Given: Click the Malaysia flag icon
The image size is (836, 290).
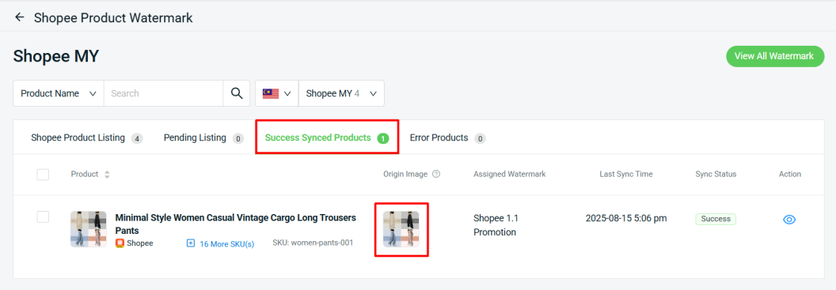Looking at the screenshot, I should [x=271, y=93].
